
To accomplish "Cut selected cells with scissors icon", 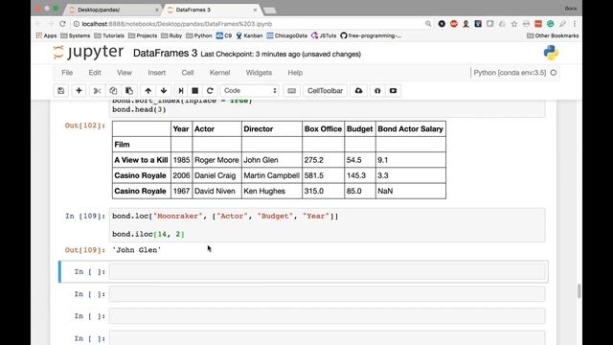I will coord(97,91).
